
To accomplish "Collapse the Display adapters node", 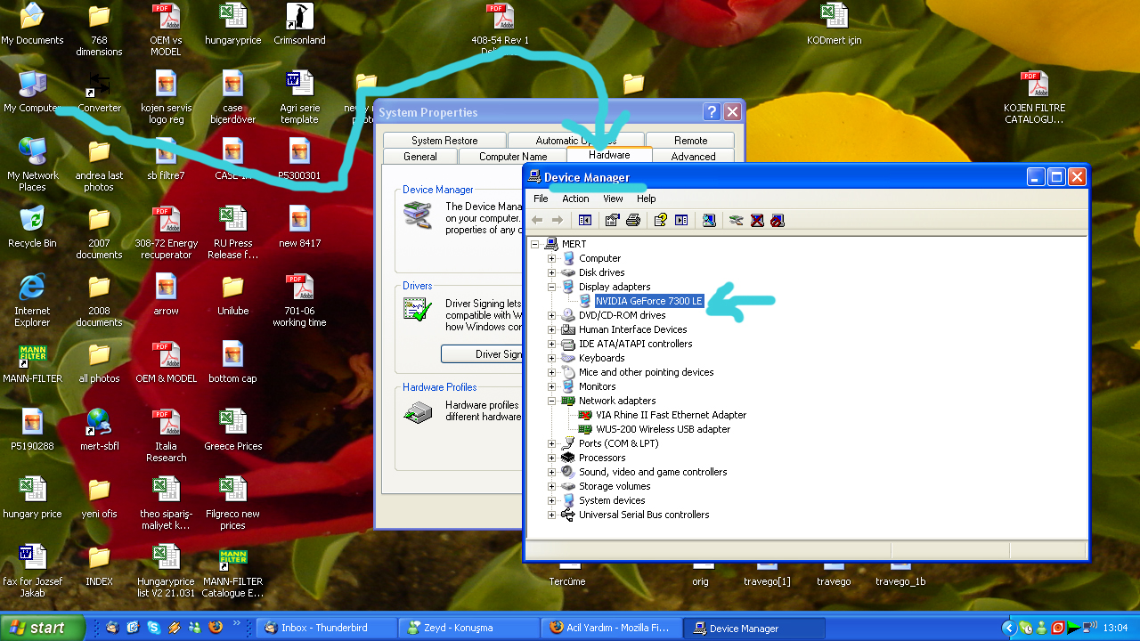I will tap(551, 287).
